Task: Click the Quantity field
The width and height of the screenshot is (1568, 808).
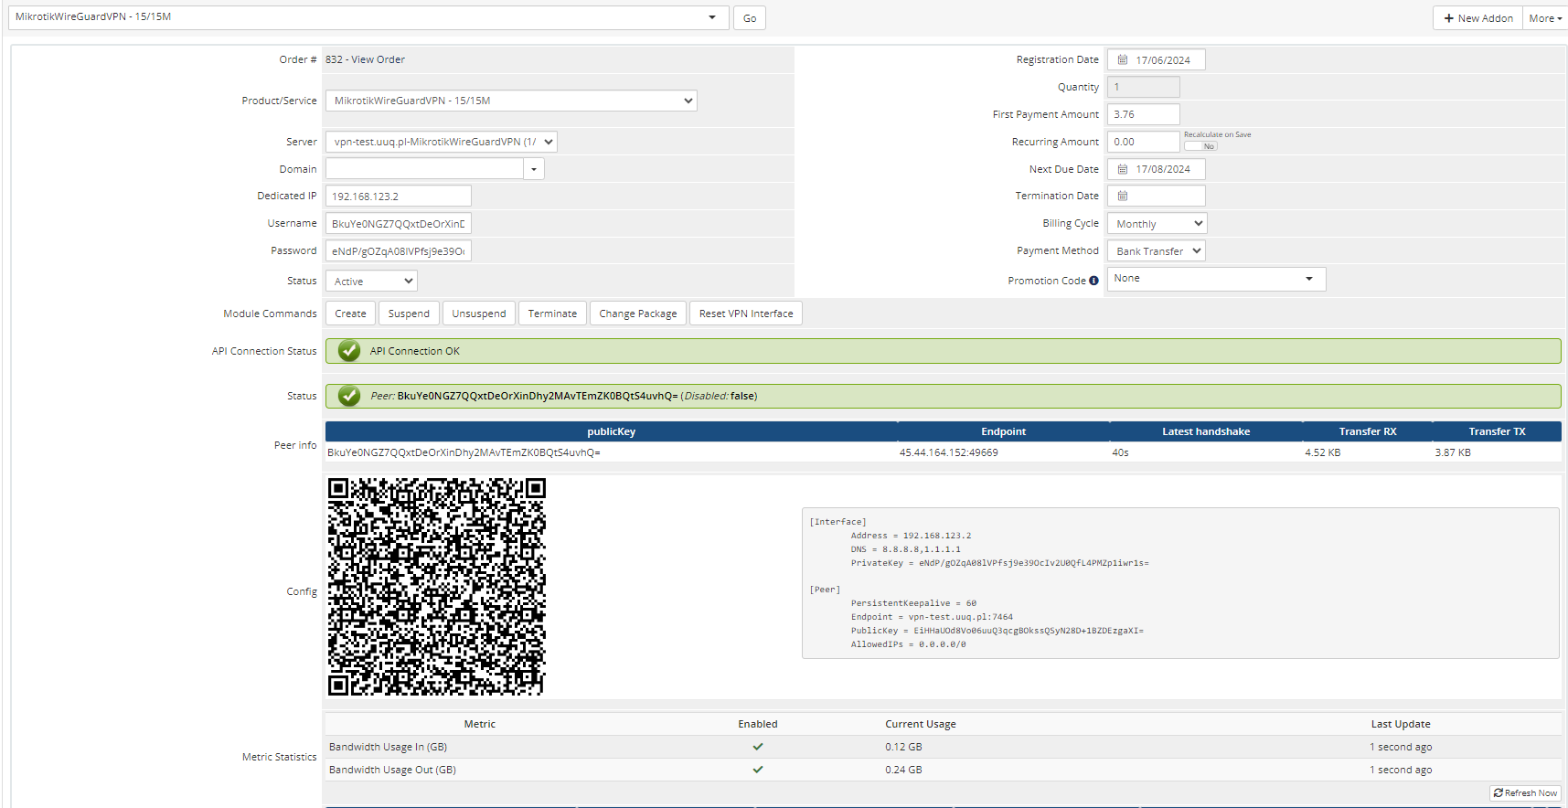Action: point(1144,87)
